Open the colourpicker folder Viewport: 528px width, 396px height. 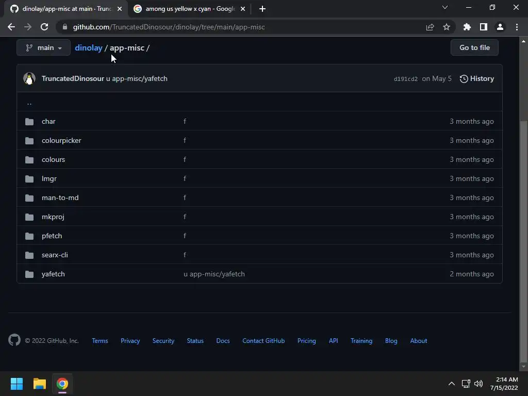click(62, 140)
